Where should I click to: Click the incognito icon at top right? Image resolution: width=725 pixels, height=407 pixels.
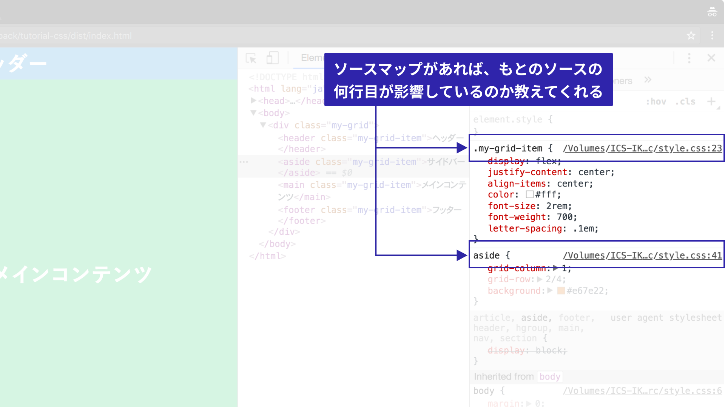coord(712,12)
